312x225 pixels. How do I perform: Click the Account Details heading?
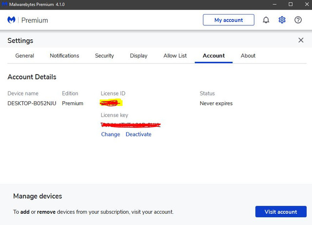pos(32,77)
